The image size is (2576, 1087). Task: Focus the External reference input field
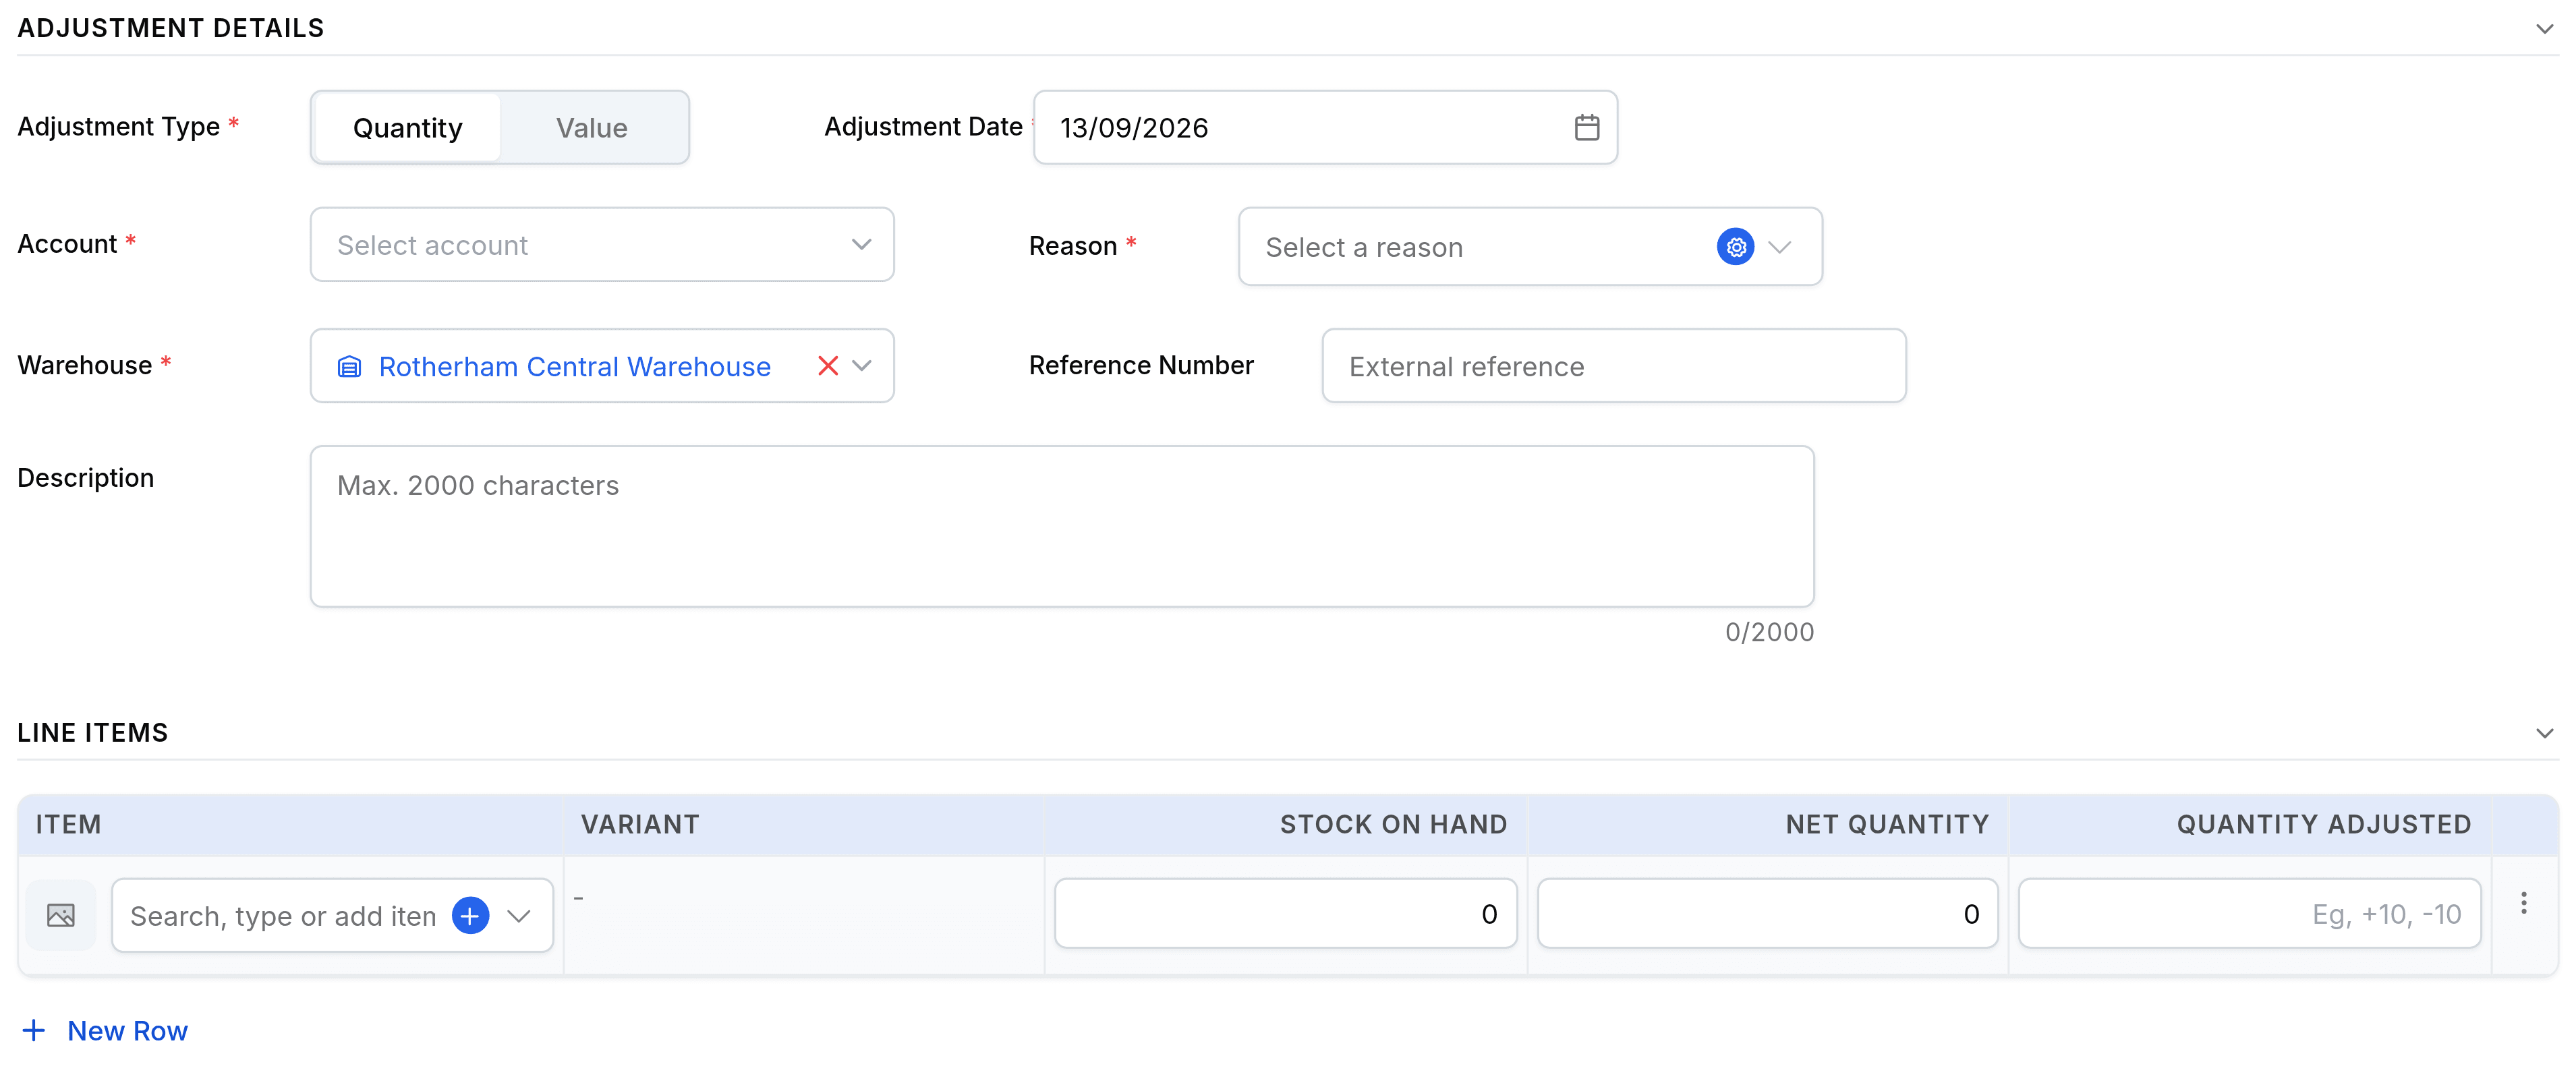1613,366
